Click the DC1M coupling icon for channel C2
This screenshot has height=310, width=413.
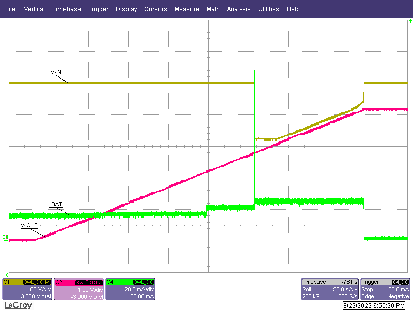[94, 282]
